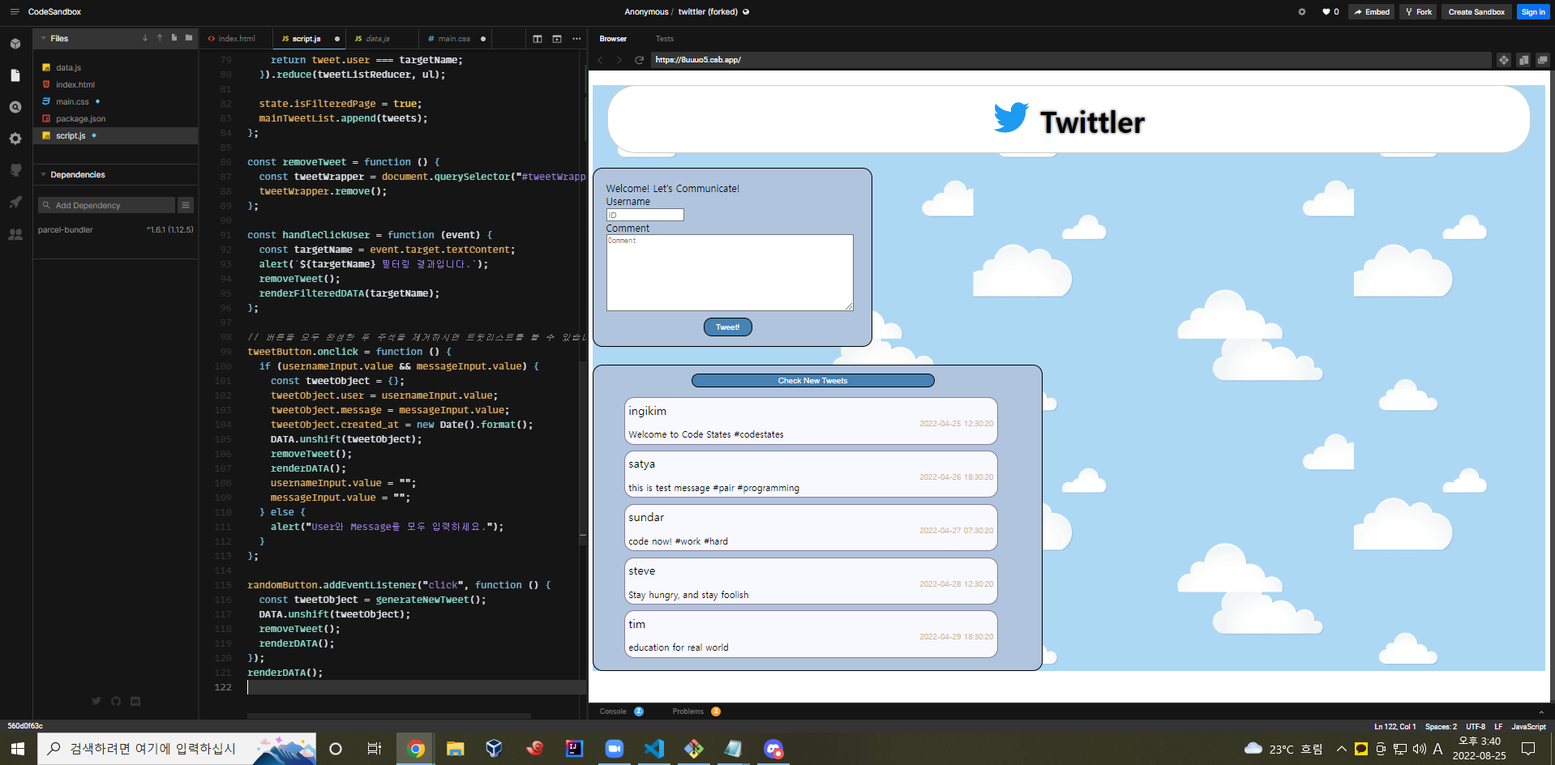Create a new file via Files header icon
The width and height of the screenshot is (1555, 765).
174,38
